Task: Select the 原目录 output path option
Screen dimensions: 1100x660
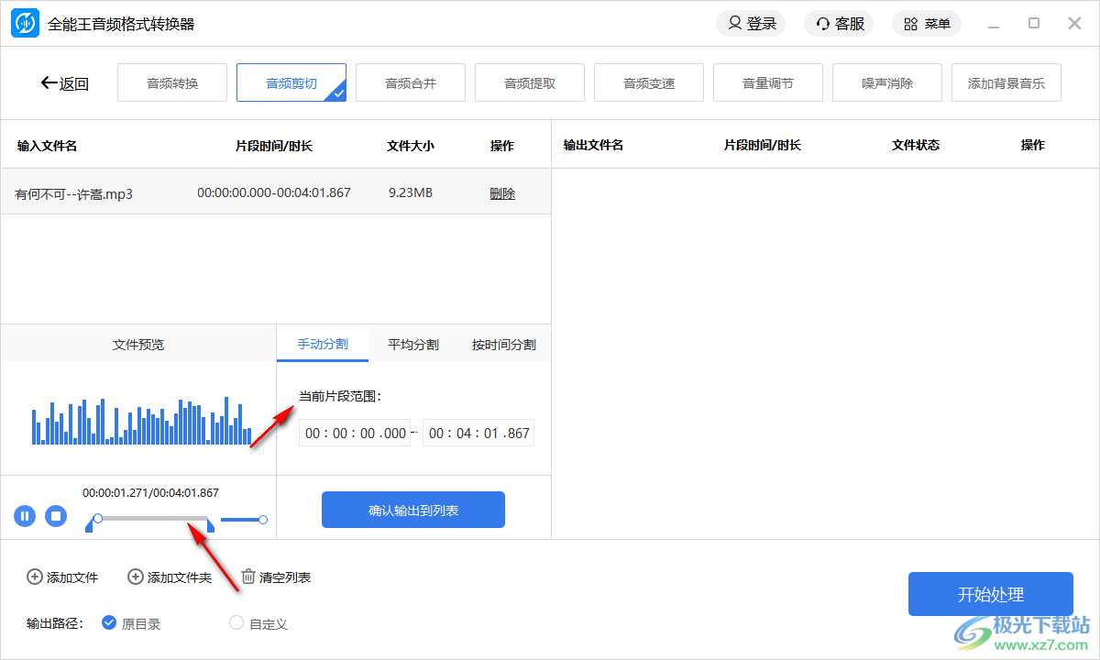Action: click(x=109, y=623)
